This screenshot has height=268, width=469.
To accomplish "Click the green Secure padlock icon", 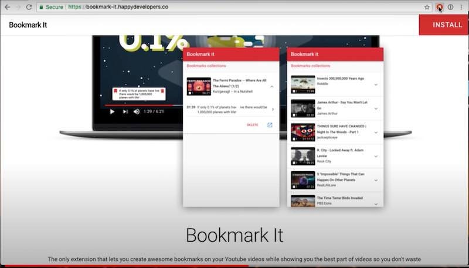I will click(x=41, y=7).
